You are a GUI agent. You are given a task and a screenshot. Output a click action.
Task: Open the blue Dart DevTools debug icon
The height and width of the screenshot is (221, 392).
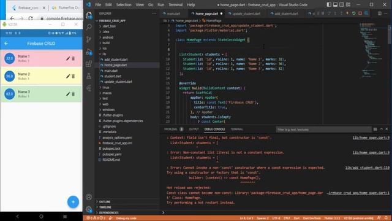(366, 14)
